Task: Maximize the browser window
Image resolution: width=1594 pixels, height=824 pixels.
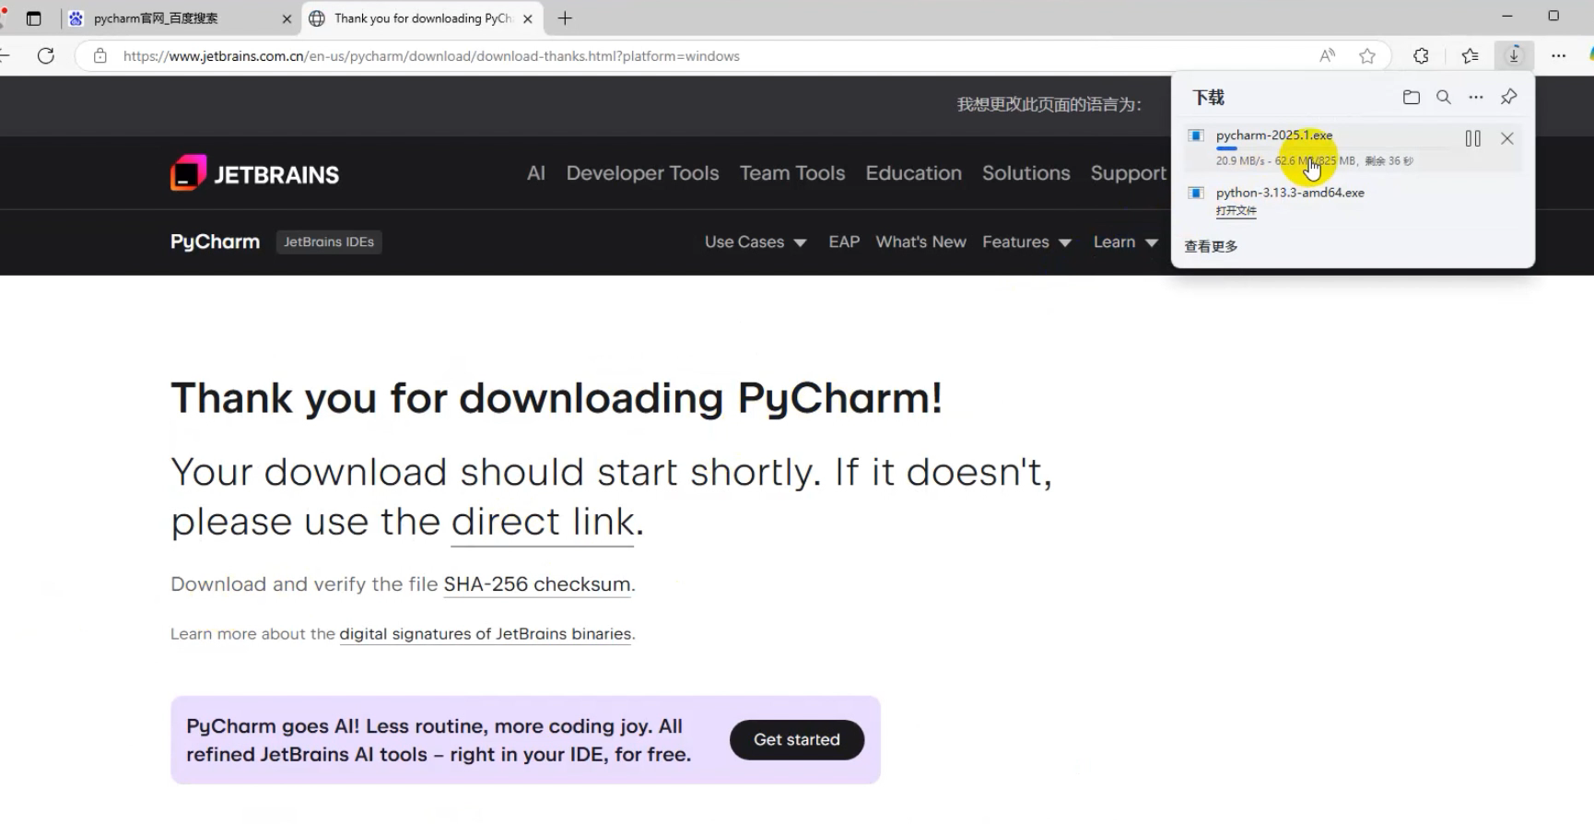Action: tap(1553, 16)
